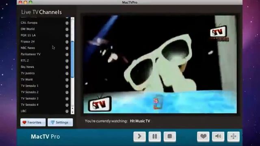
Task: Play the UBC channel via its play icon
Action: (67, 111)
